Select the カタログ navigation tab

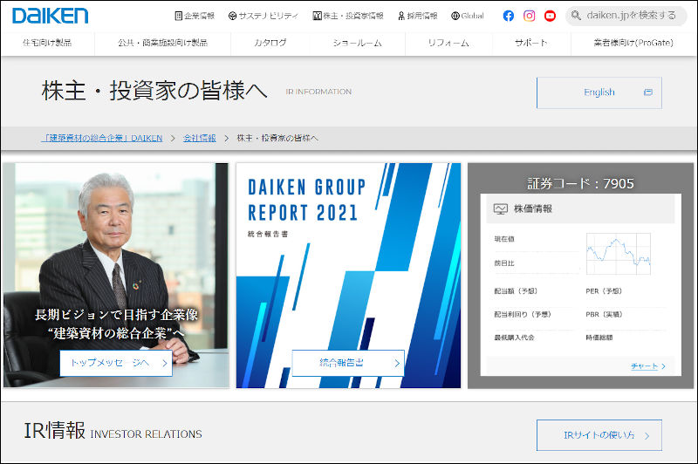pos(270,43)
